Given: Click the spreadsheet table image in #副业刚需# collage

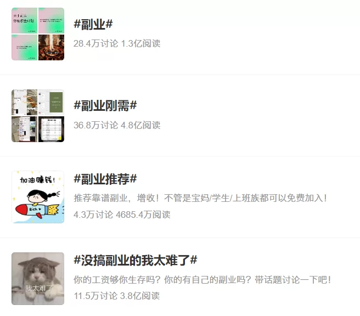Looking at the screenshot, I should [51, 129].
